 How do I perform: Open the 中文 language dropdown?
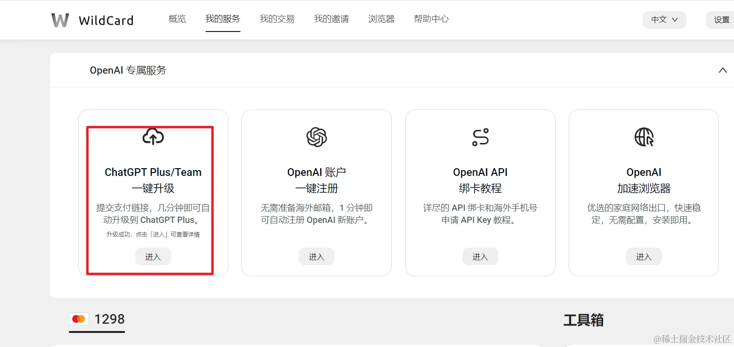664,20
